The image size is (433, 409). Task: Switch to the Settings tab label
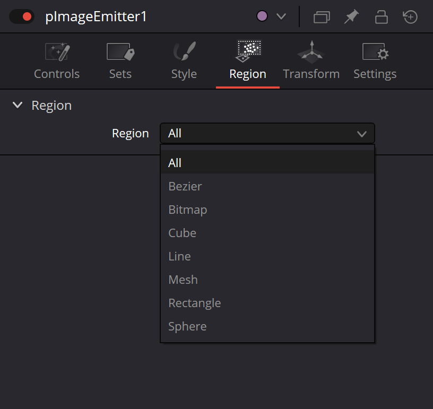(375, 74)
